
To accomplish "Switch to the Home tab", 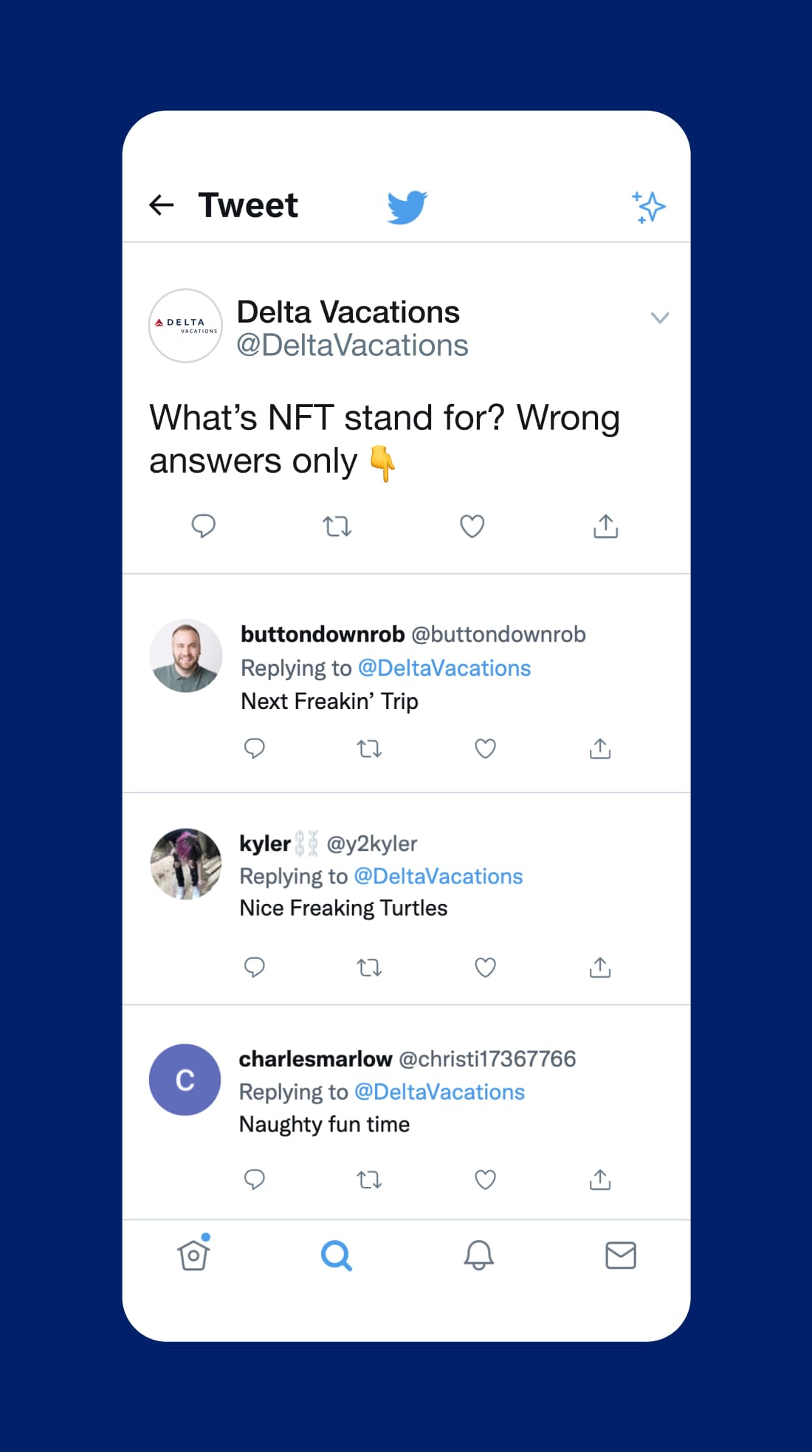I will coord(193,1255).
